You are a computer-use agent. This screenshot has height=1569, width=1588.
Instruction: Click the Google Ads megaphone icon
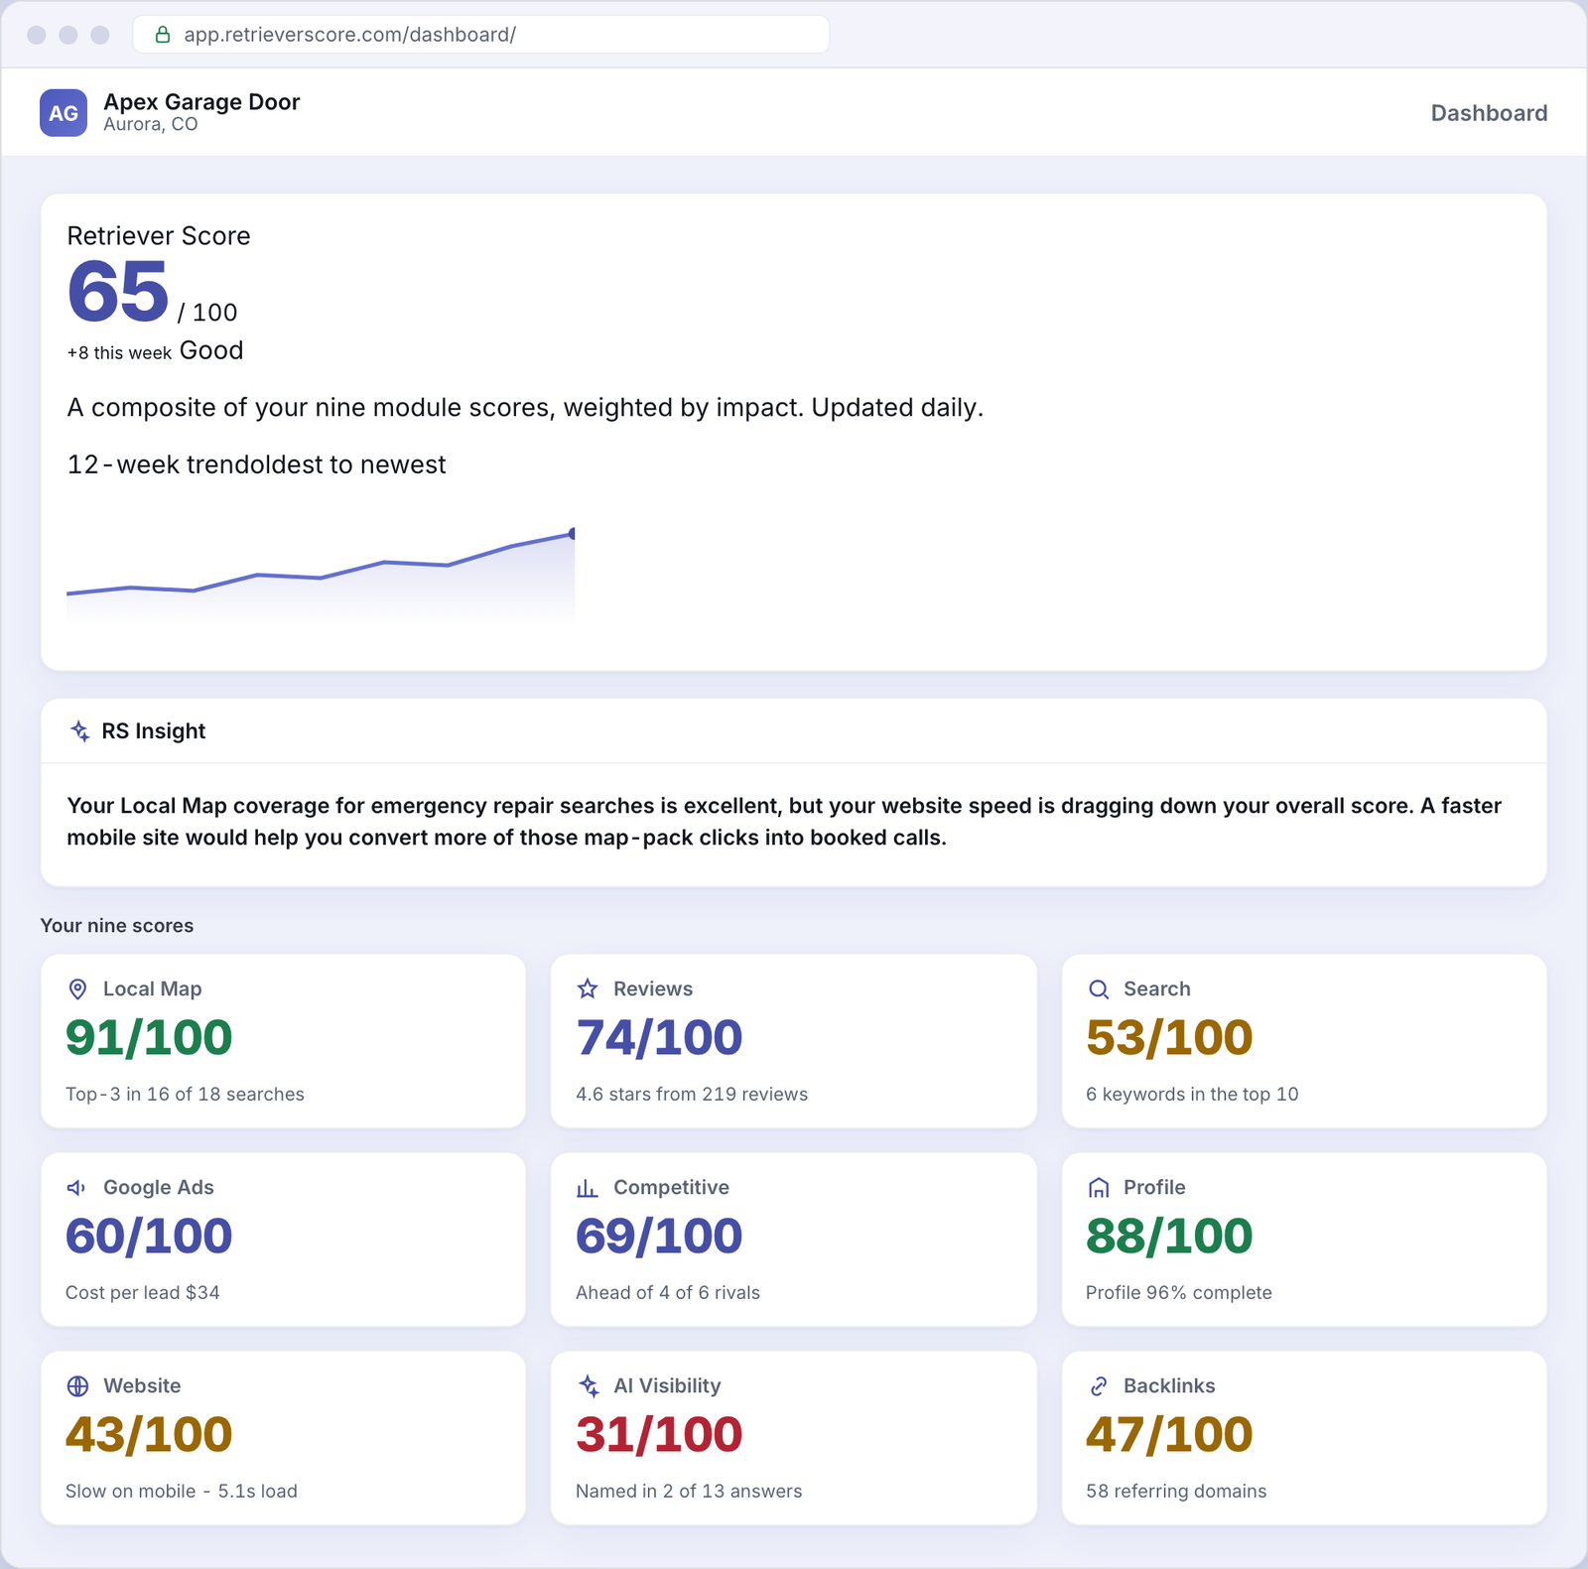click(76, 1188)
